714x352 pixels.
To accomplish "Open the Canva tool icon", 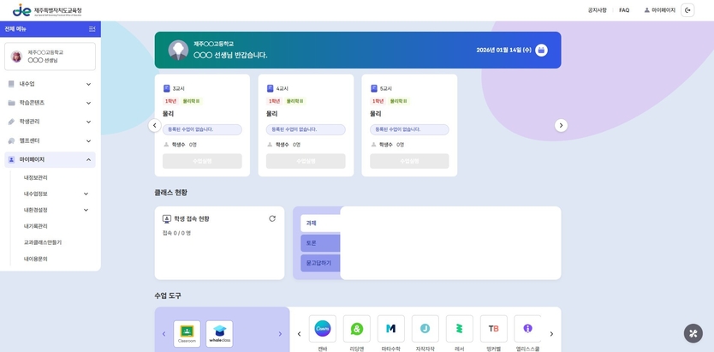I will click(x=323, y=329).
